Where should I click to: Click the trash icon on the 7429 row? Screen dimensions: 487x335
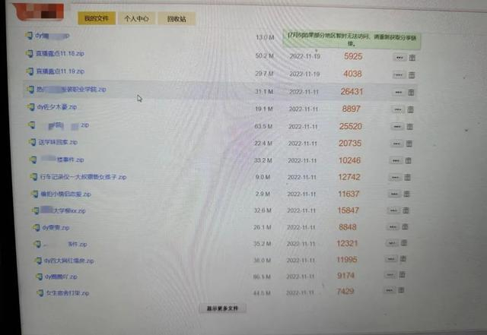[x=401, y=290]
